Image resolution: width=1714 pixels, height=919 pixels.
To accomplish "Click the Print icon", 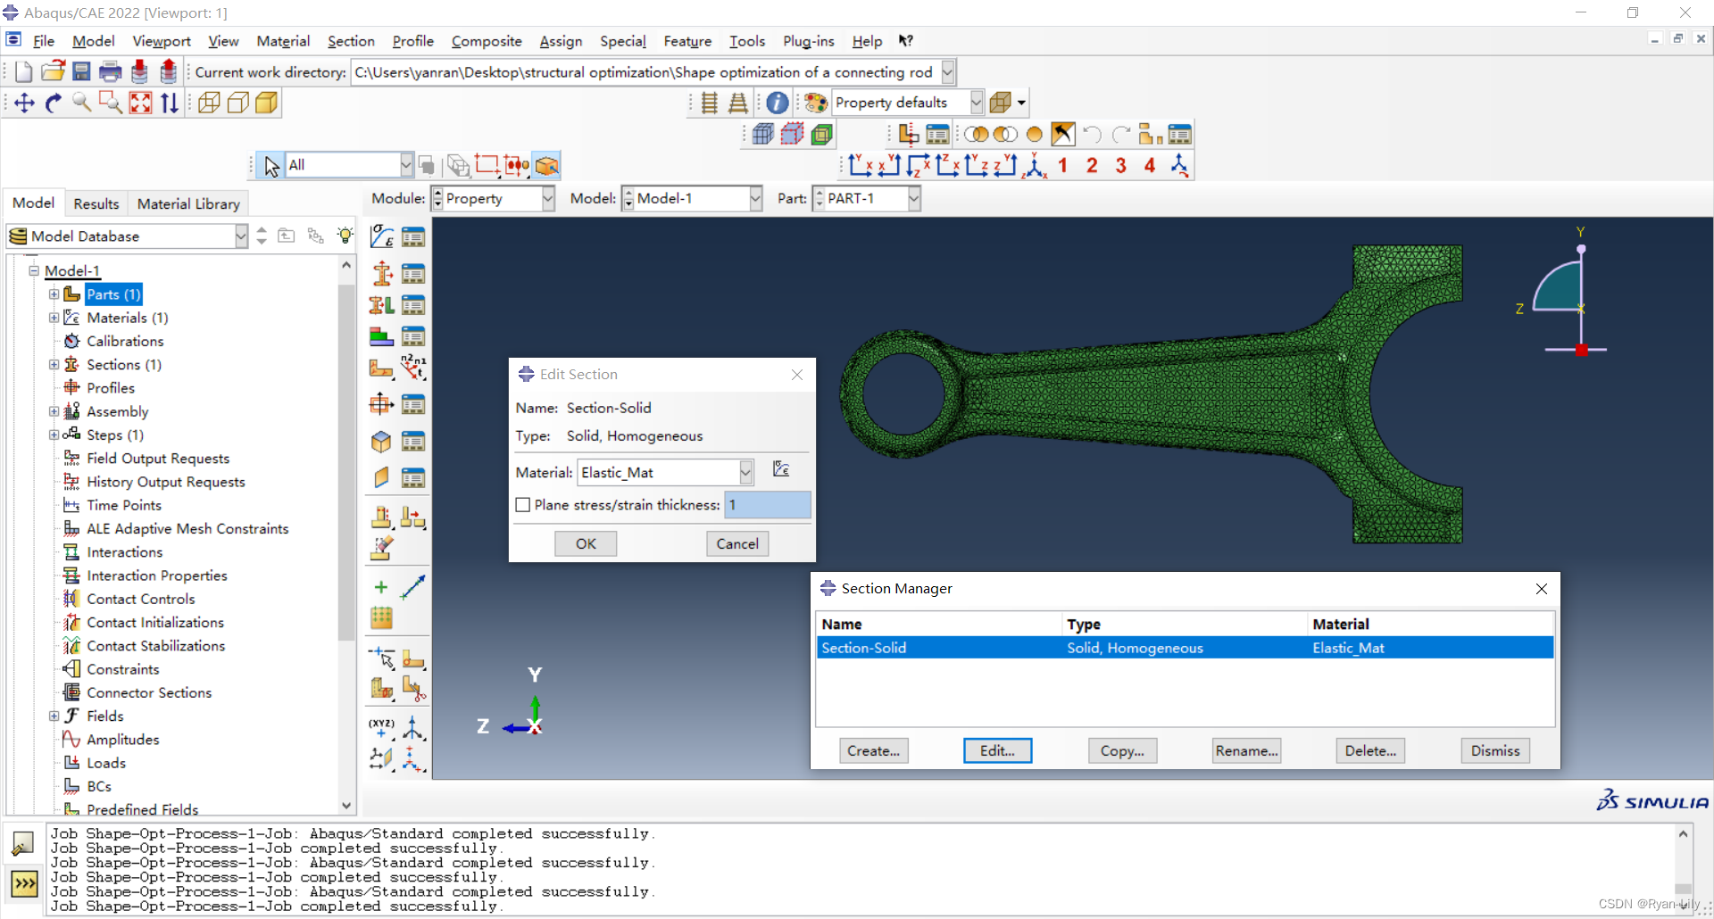I will (x=111, y=72).
